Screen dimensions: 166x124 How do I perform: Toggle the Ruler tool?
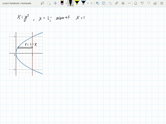point(117,3)
